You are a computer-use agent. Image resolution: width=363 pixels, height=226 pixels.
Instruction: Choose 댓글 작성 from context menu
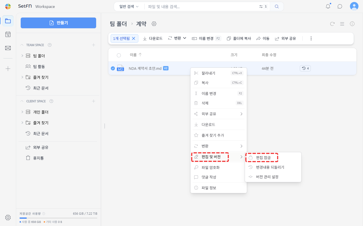(x=219, y=177)
